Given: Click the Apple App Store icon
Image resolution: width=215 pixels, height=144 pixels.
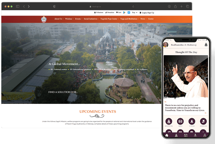Looking at the screenshot, I should coord(129,12).
